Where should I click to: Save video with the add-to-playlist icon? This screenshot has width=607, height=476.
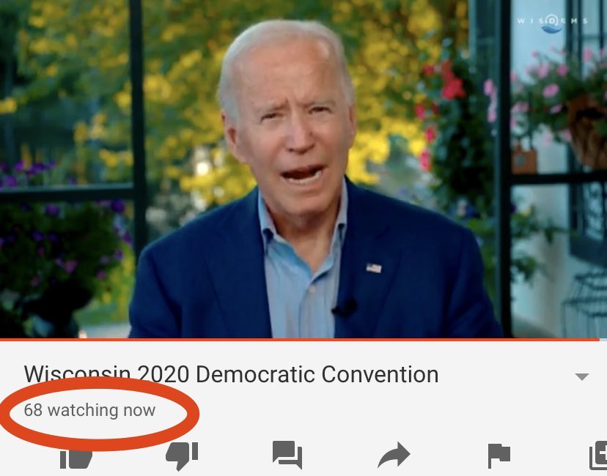click(x=598, y=455)
